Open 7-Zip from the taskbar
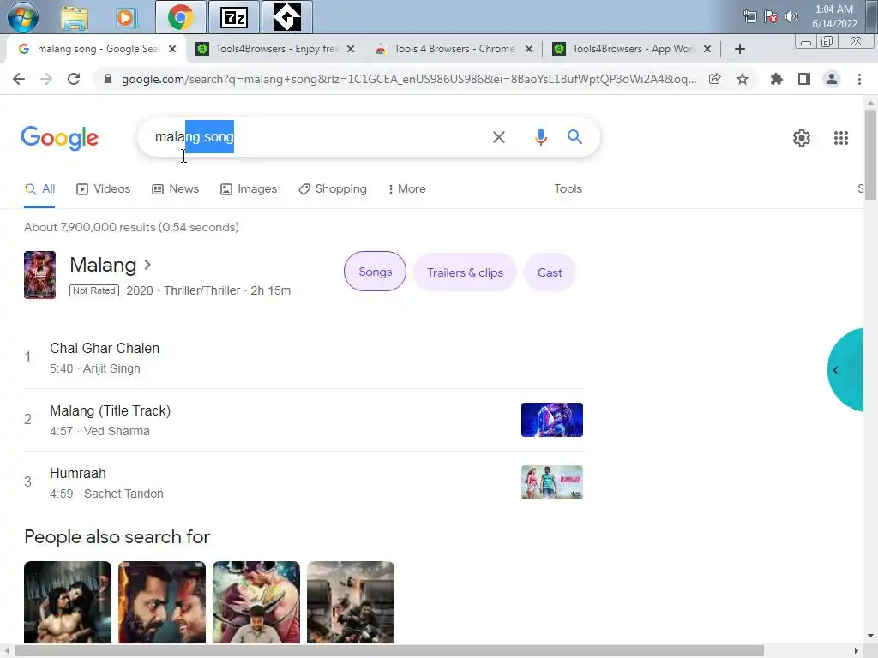This screenshot has height=658, width=878. point(234,18)
